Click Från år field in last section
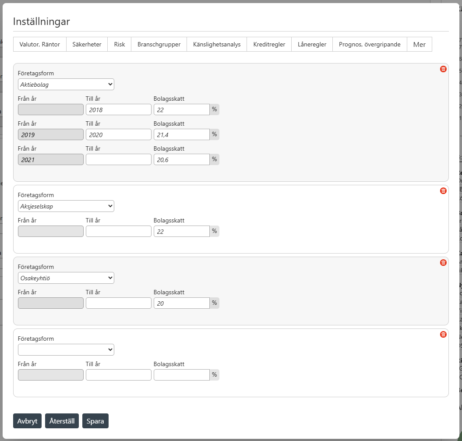This screenshot has width=462, height=441. coord(51,375)
